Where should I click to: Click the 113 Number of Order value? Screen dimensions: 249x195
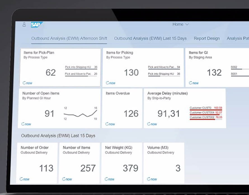46,168
